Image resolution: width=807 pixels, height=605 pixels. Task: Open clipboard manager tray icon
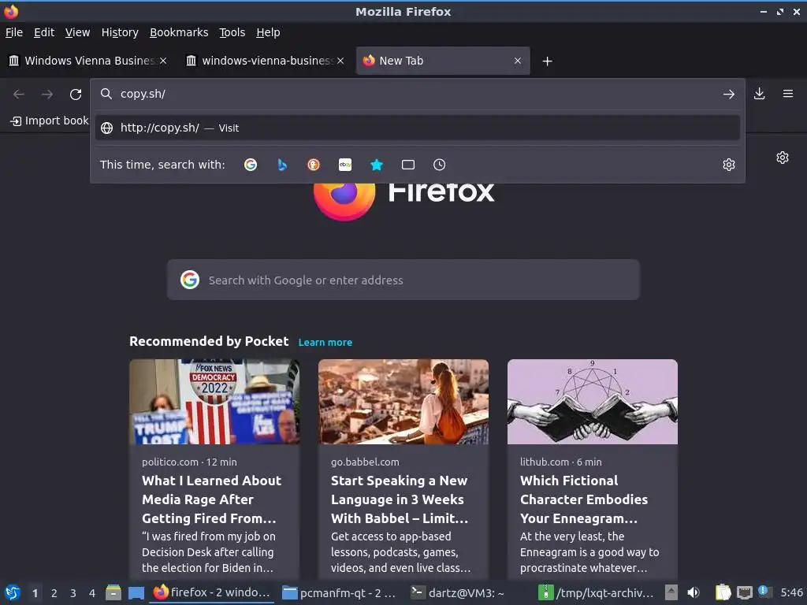(x=723, y=592)
